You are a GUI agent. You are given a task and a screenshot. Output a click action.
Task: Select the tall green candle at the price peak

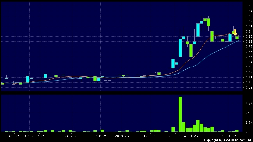tap(209, 22)
